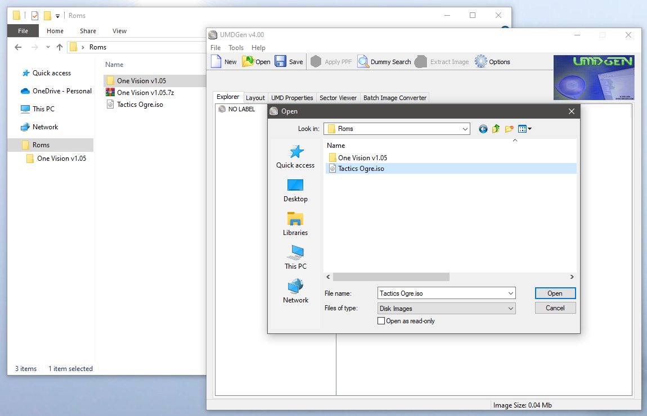Click the back arrow in Open dialog
The width and height of the screenshot is (647, 416).
(x=483, y=129)
